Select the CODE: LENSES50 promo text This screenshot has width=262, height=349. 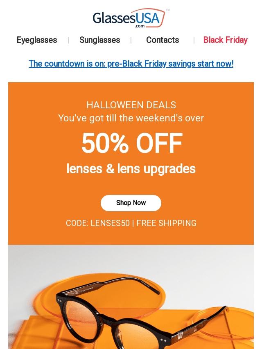[98, 223]
